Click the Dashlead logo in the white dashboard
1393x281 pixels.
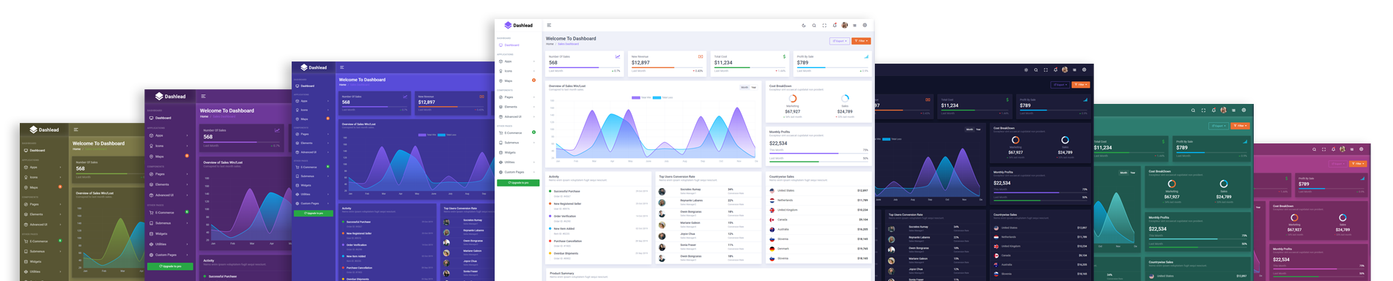[519, 25]
